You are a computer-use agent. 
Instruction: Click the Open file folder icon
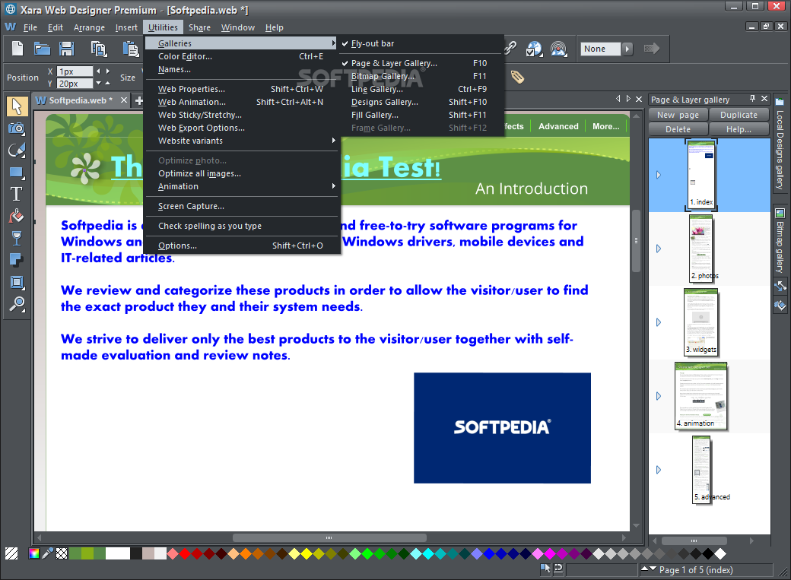42,49
